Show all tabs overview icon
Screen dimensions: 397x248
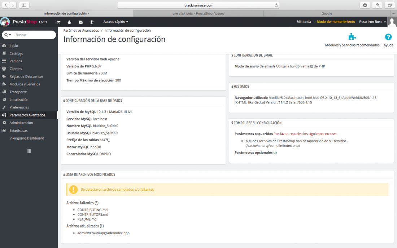(390, 5)
